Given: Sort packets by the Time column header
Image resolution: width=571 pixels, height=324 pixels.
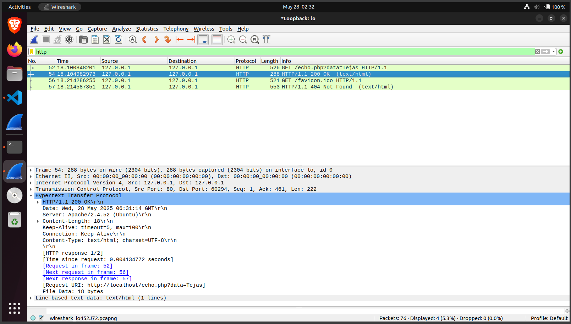Looking at the screenshot, I should coord(78,61).
